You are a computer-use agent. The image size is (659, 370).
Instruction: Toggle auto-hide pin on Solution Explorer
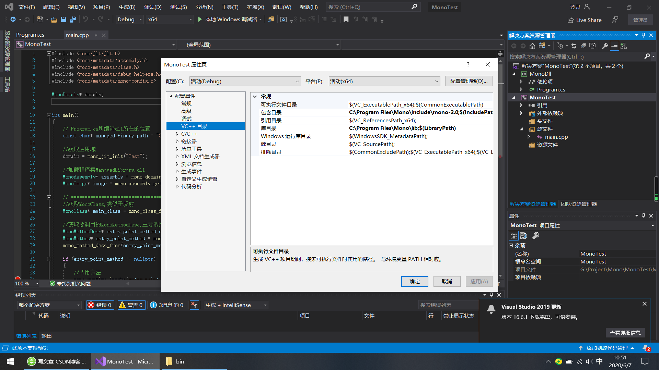pyautogui.click(x=644, y=35)
